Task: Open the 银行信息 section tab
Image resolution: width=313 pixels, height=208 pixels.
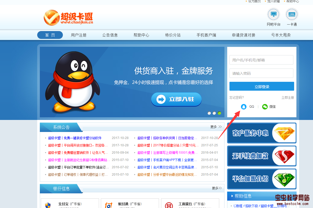Action: click(61, 189)
